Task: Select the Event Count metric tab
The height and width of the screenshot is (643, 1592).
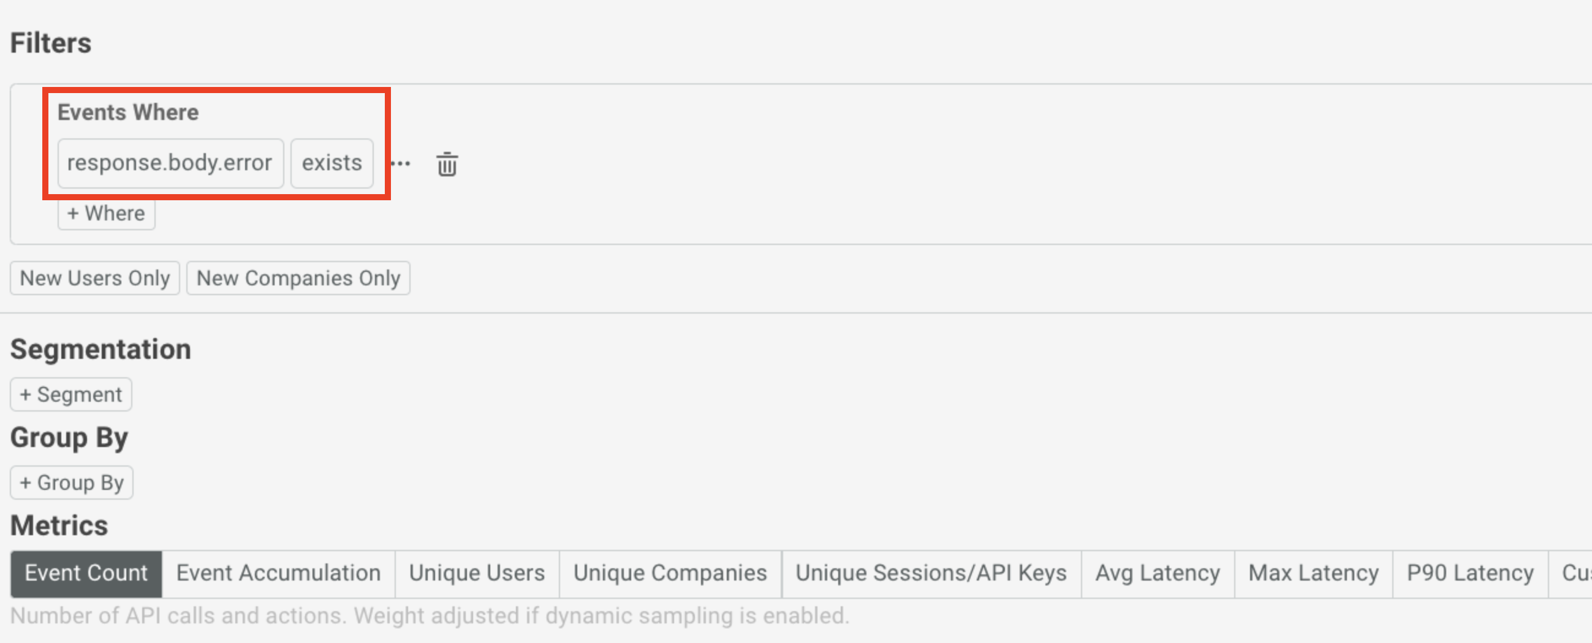Action: (86, 574)
